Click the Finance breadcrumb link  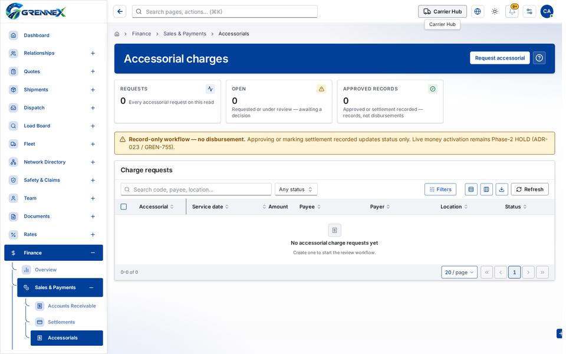click(x=141, y=34)
